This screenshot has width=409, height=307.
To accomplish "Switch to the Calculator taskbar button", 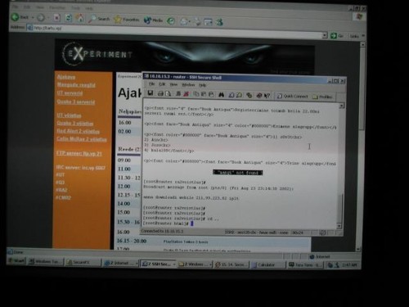I will tap(267, 264).
